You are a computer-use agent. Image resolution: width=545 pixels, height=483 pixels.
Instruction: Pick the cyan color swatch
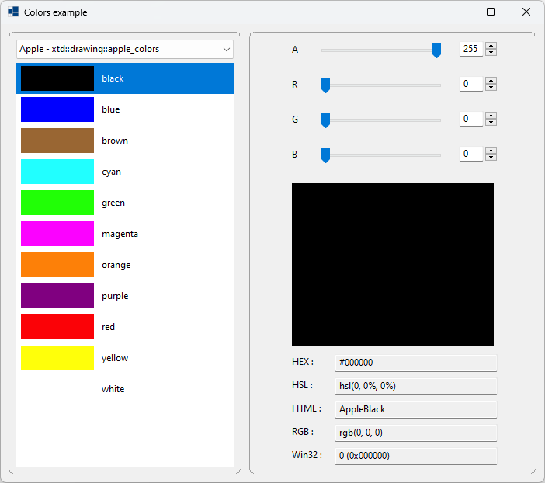[x=57, y=172]
